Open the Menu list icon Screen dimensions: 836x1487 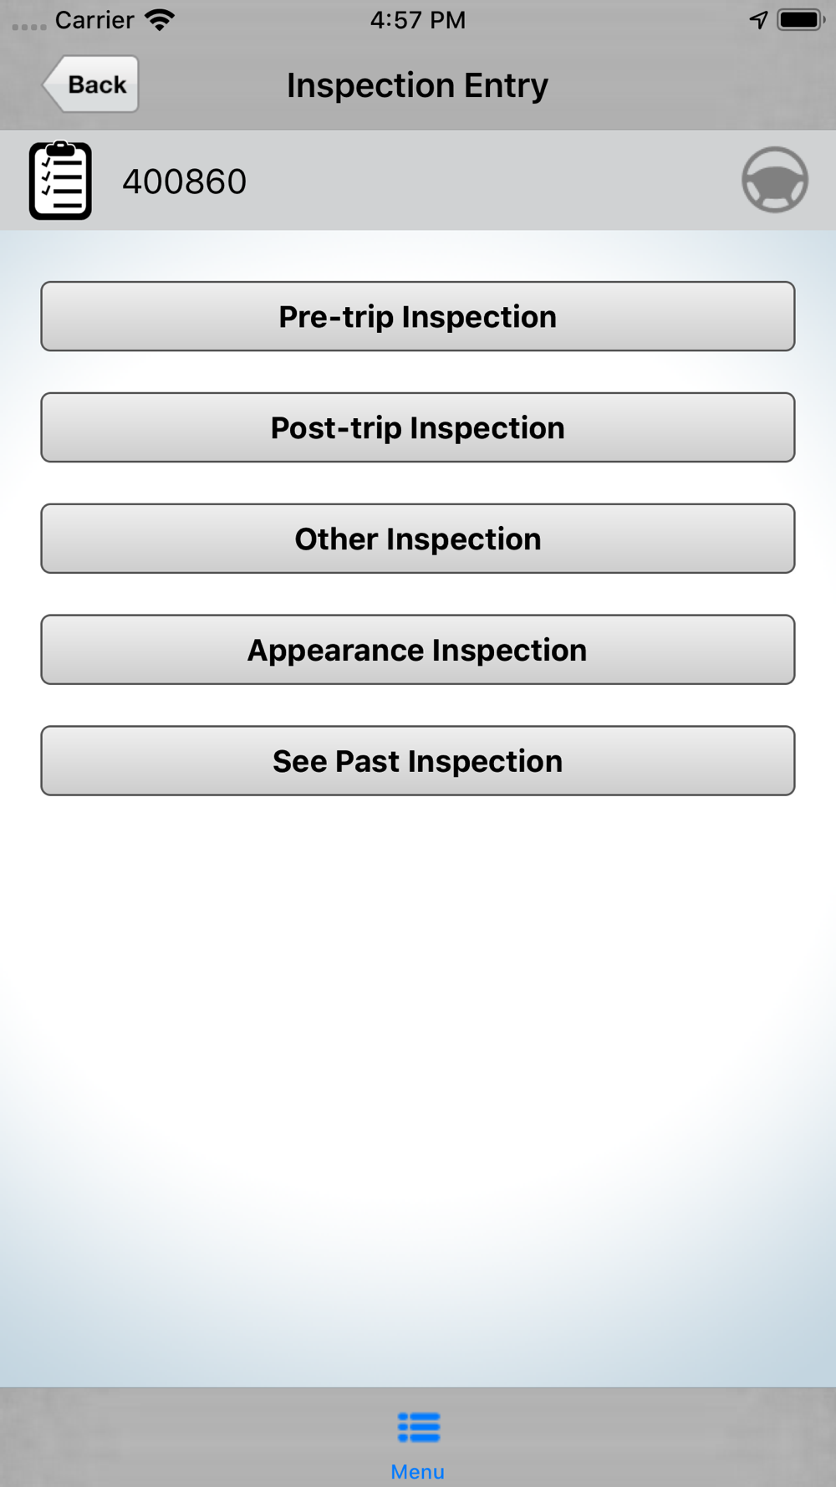418,1427
